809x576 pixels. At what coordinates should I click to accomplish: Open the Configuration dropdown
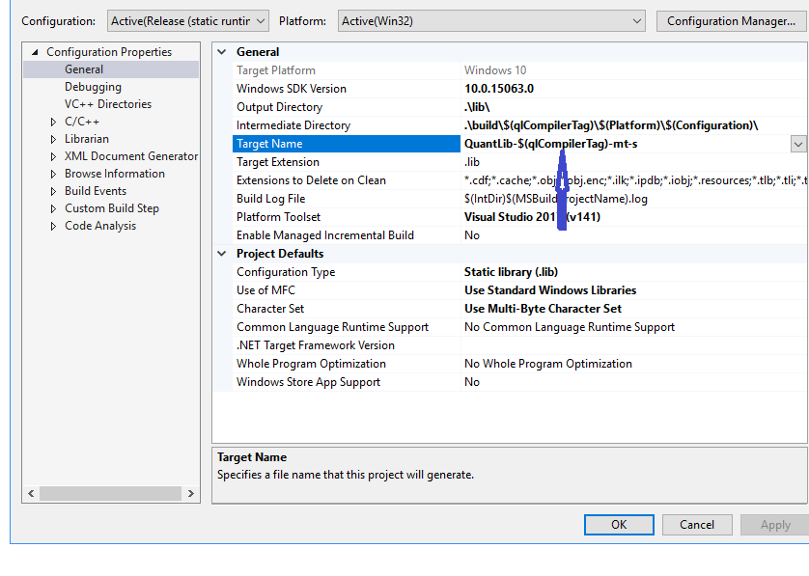click(189, 20)
